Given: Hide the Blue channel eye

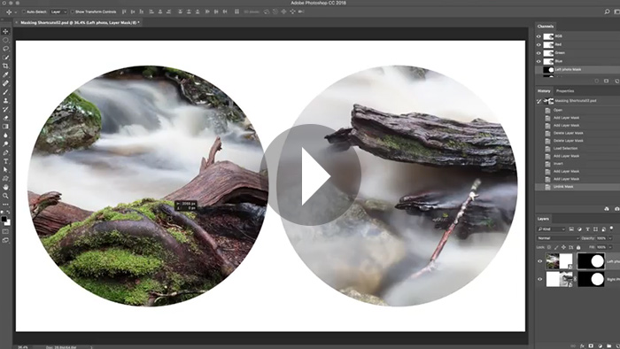Looking at the screenshot, I should pyautogui.click(x=539, y=61).
